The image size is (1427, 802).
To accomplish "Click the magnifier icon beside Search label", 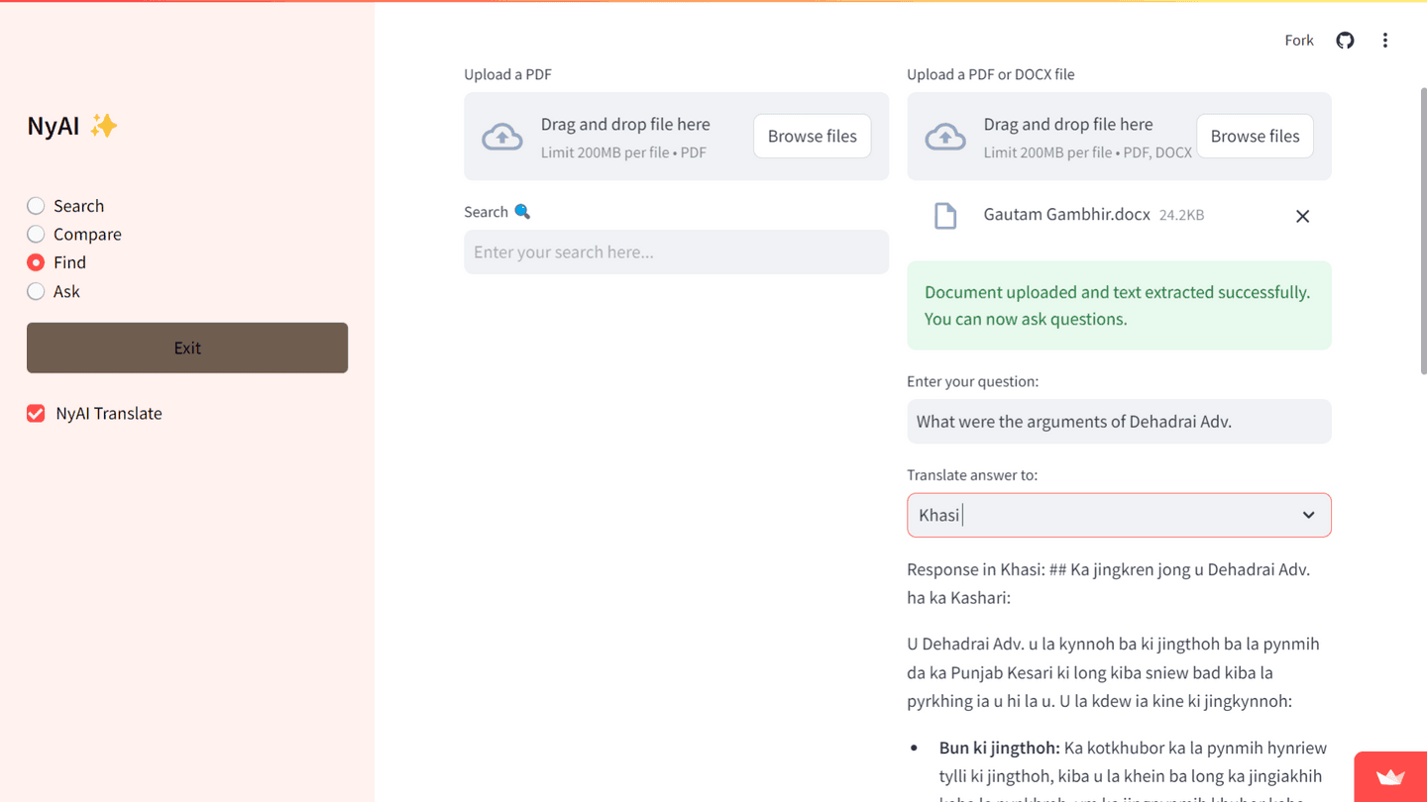I will point(522,212).
